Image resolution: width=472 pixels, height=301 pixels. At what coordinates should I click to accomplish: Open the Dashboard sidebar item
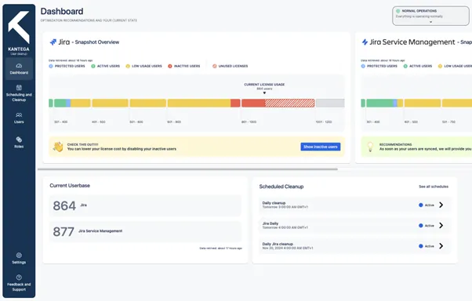pyautogui.click(x=19, y=69)
